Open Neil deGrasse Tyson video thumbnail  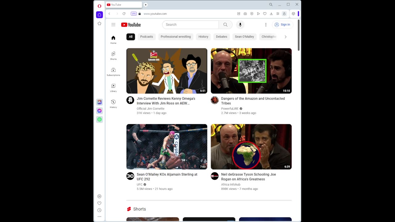point(251,146)
